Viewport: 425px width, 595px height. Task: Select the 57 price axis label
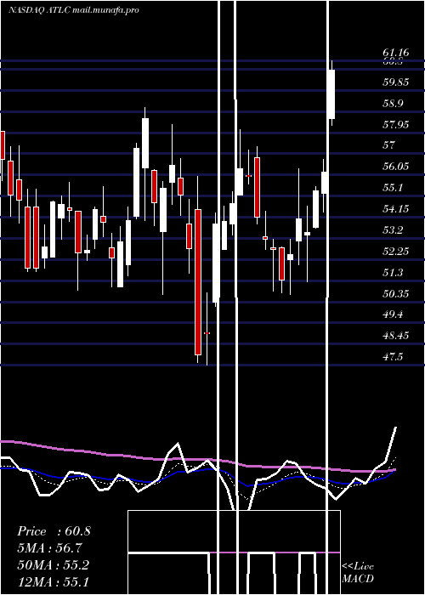(x=389, y=145)
